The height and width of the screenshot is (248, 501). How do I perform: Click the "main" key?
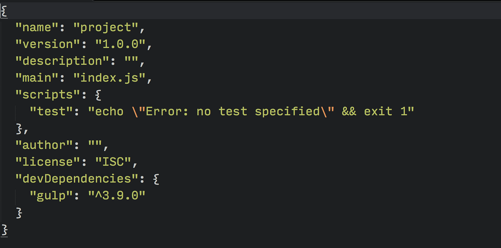37,78
